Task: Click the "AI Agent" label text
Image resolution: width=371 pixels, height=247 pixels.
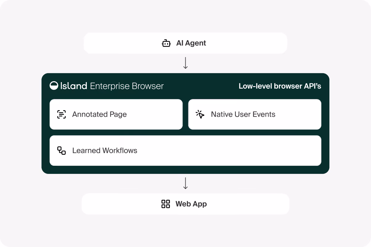Action: point(191,43)
